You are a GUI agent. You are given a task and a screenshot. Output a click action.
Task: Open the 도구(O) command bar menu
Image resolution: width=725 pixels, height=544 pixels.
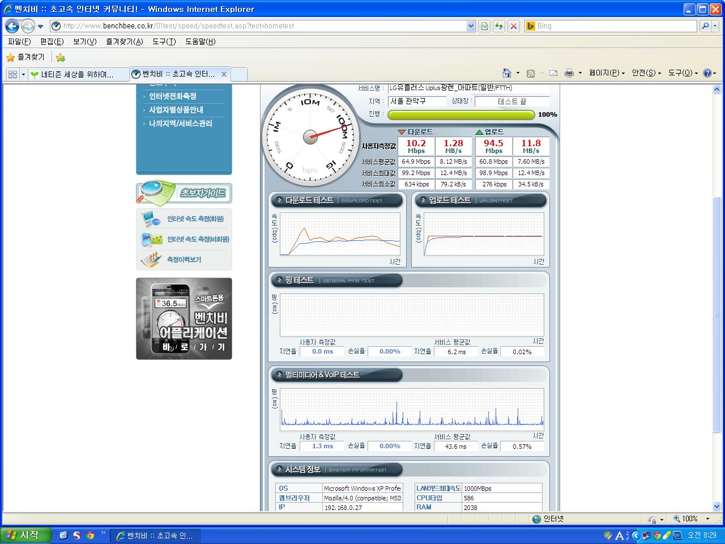point(683,73)
